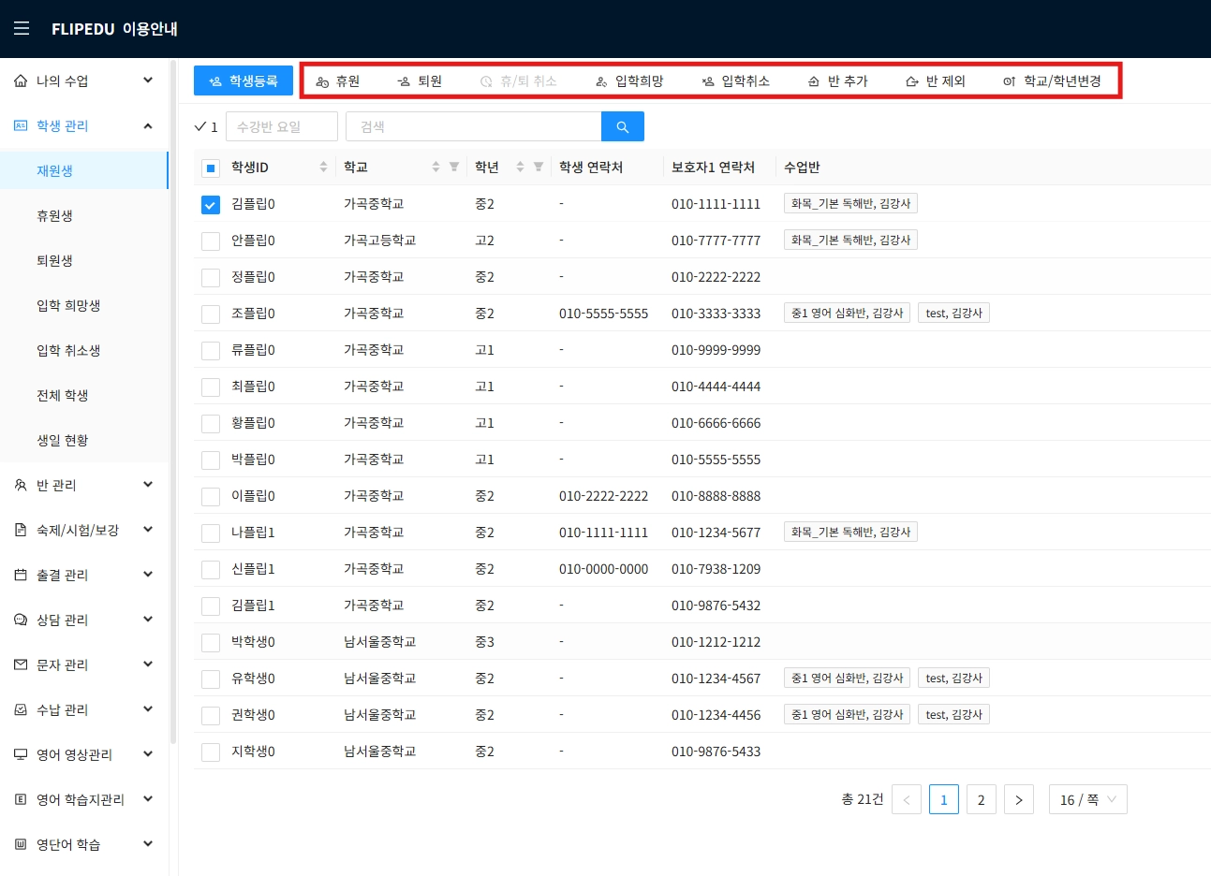Click the 학생등록 button
1211x876 pixels.
click(244, 81)
